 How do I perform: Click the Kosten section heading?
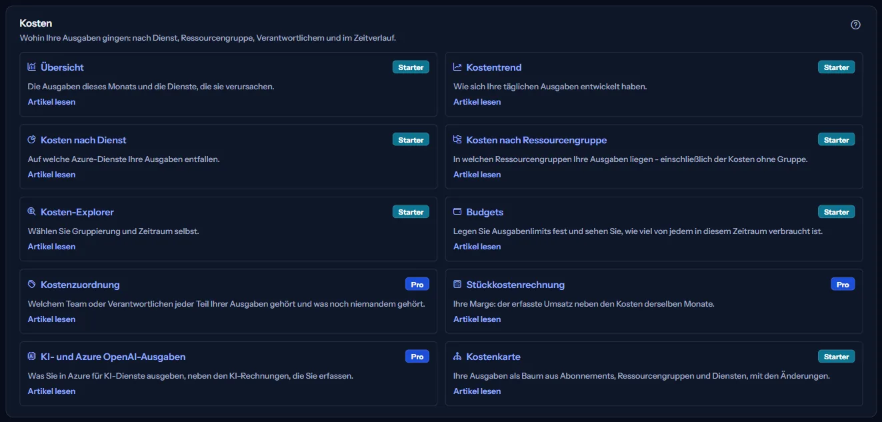click(x=36, y=23)
